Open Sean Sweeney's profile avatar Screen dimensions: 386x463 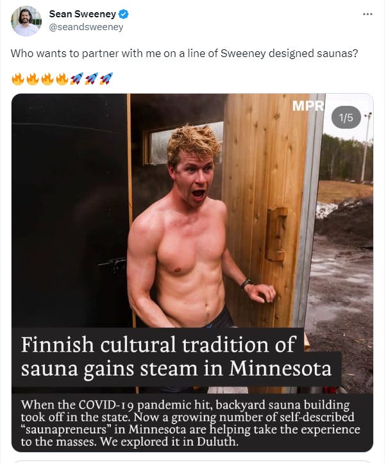[26, 21]
